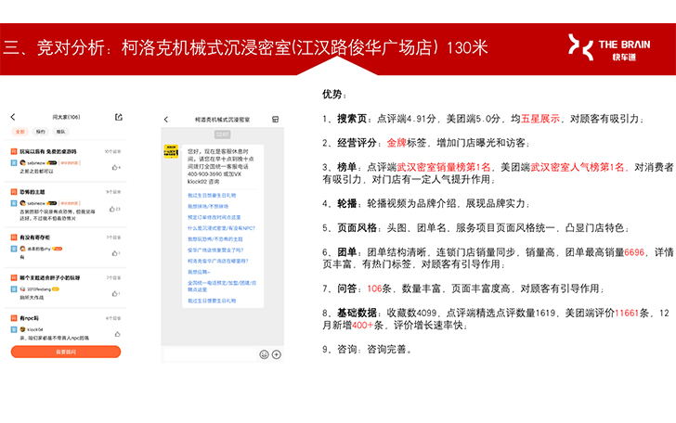This screenshot has height=423, width=676.
Task: Tap the 22:07 timestamp in the chat
Action: click(223, 135)
